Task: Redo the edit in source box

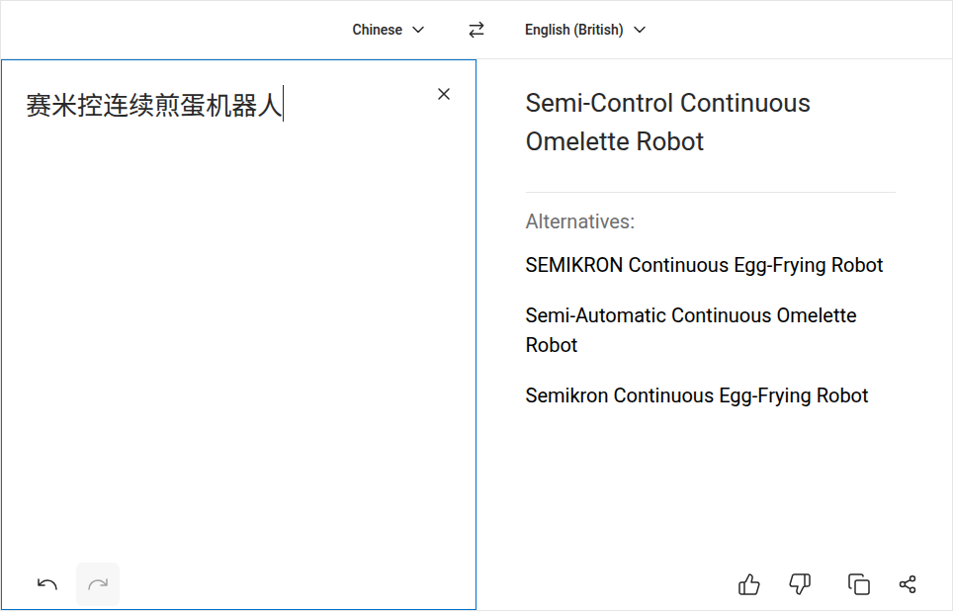Action: tap(98, 584)
